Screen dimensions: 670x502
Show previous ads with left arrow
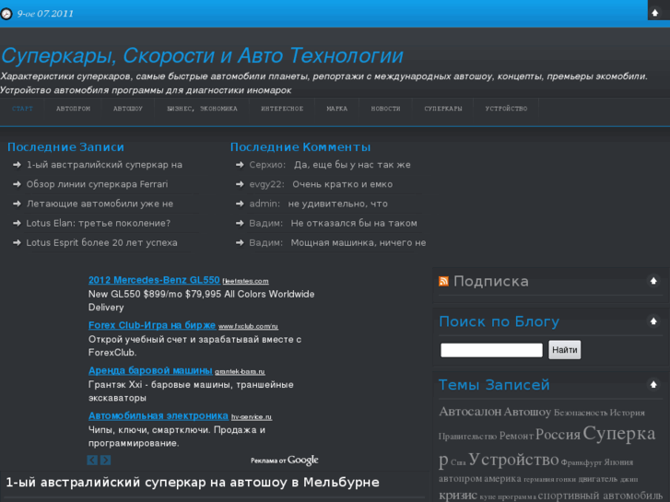click(x=92, y=461)
